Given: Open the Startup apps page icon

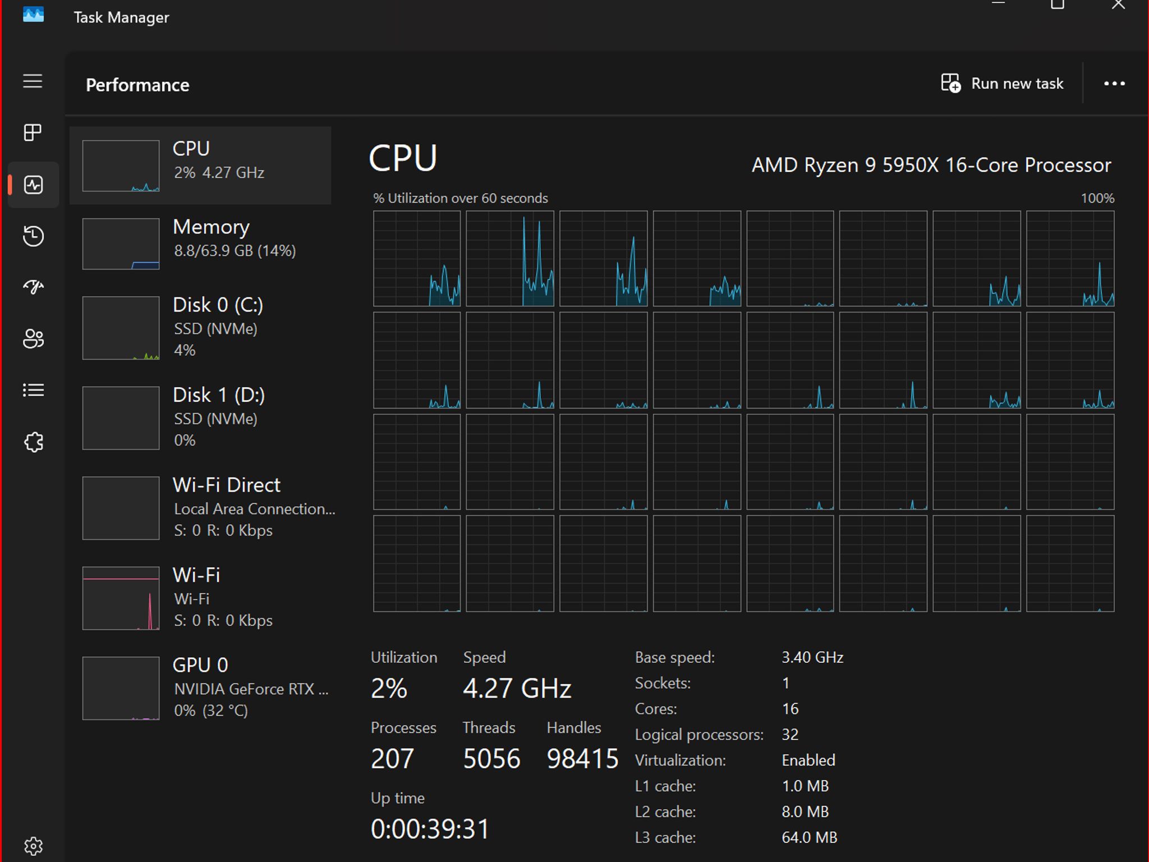Looking at the screenshot, I should pyautogui.click(x=33, y=287).
